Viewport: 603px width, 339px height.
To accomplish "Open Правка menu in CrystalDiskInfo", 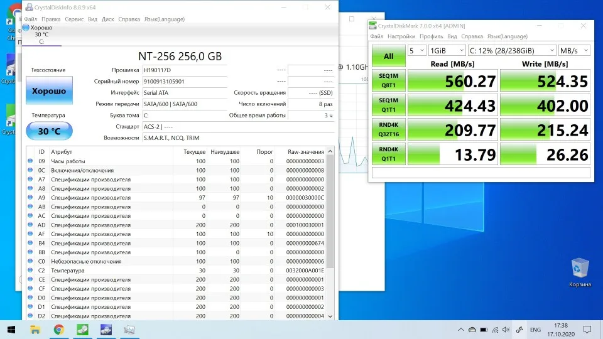I will [51, 19].
